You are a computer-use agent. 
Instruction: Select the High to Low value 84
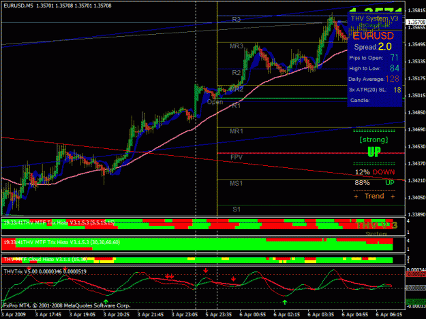(394, 68)
